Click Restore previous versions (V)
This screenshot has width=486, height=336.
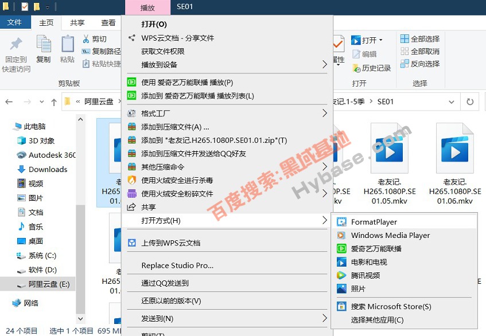pos(227,300)
